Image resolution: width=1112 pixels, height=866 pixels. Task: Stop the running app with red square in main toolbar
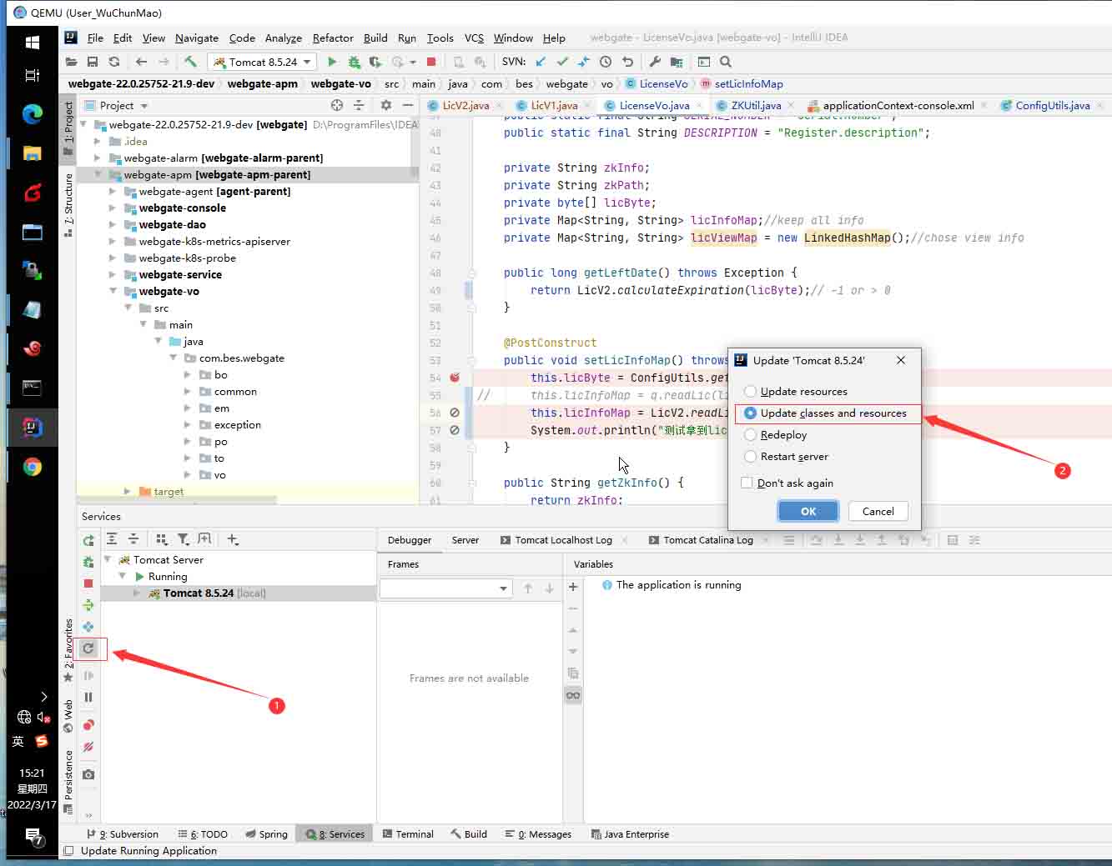coord(431,62)
